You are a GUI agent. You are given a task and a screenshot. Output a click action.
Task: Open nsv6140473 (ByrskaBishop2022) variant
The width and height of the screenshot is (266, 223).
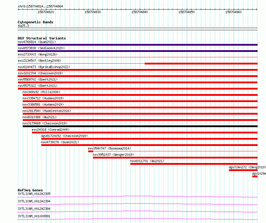point(44,67)
